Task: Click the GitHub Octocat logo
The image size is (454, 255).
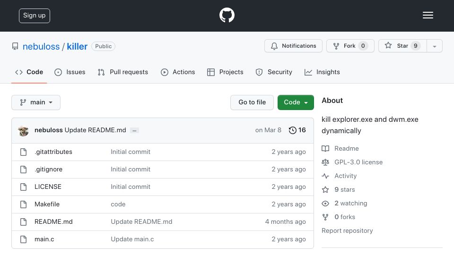Action: pos(227,15)
